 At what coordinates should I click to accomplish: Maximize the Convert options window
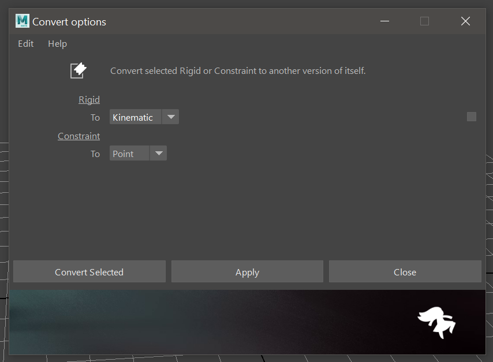pos(424,21)
